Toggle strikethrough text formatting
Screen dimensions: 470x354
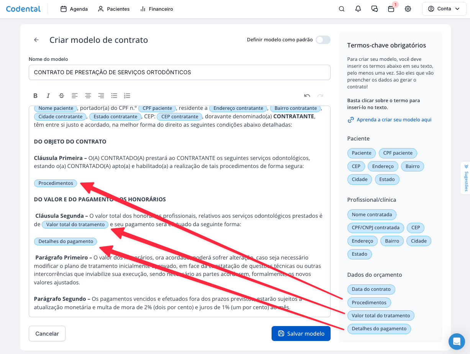point(61,96)
